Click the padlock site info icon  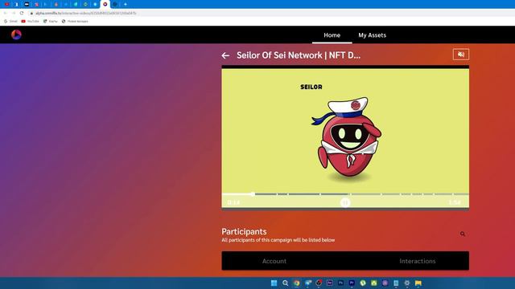tap(31, 13)
